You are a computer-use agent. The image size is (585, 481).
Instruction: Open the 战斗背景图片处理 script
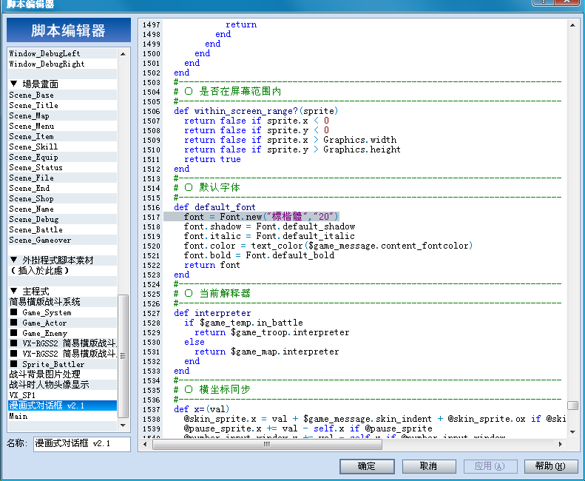pyautogui.click(x=63, y=374)
